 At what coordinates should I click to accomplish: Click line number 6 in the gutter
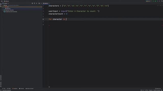[43, 19]
